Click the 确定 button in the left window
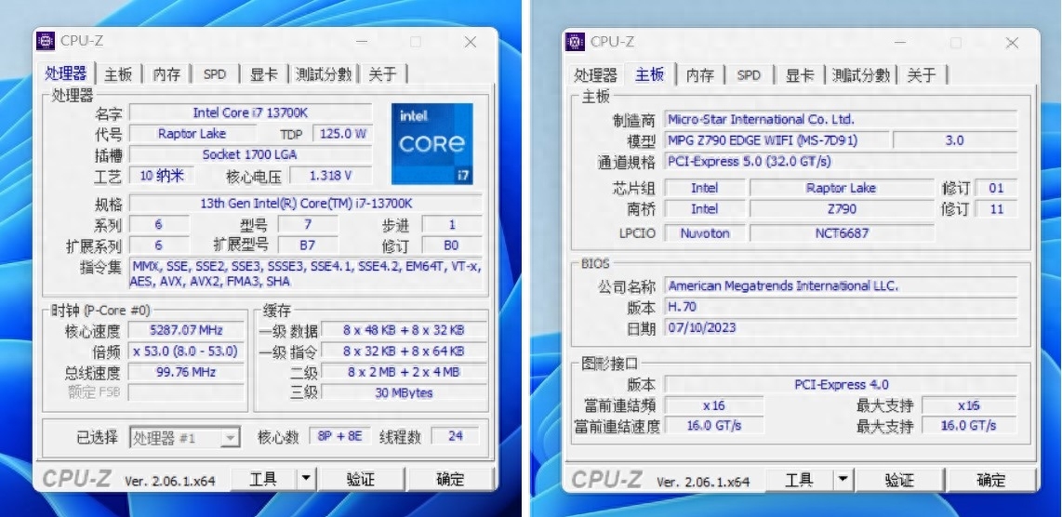1062x517 pixels. 450,479
